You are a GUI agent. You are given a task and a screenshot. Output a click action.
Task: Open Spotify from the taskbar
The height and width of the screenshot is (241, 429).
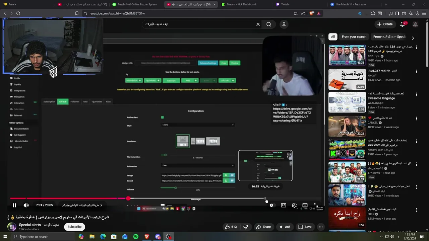pos(136,237)
